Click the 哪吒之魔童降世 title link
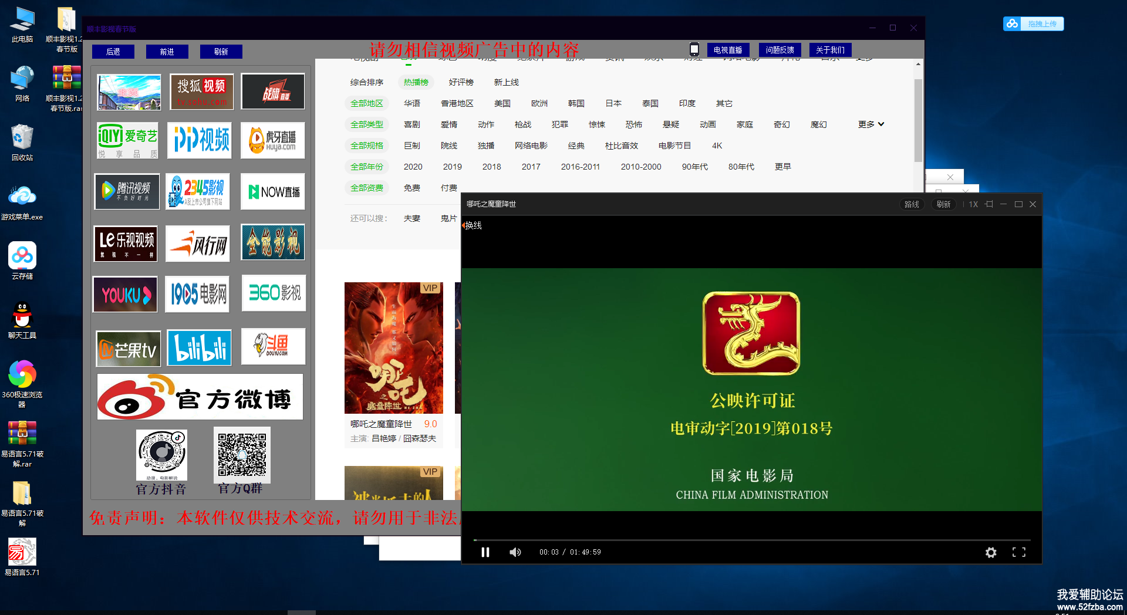This screenshot has height=615, width=1127. click(382, 424)
